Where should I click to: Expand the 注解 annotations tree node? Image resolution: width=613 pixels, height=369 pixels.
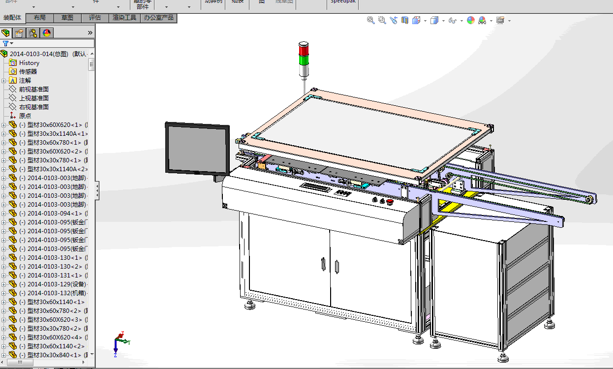tap(4, 81)
